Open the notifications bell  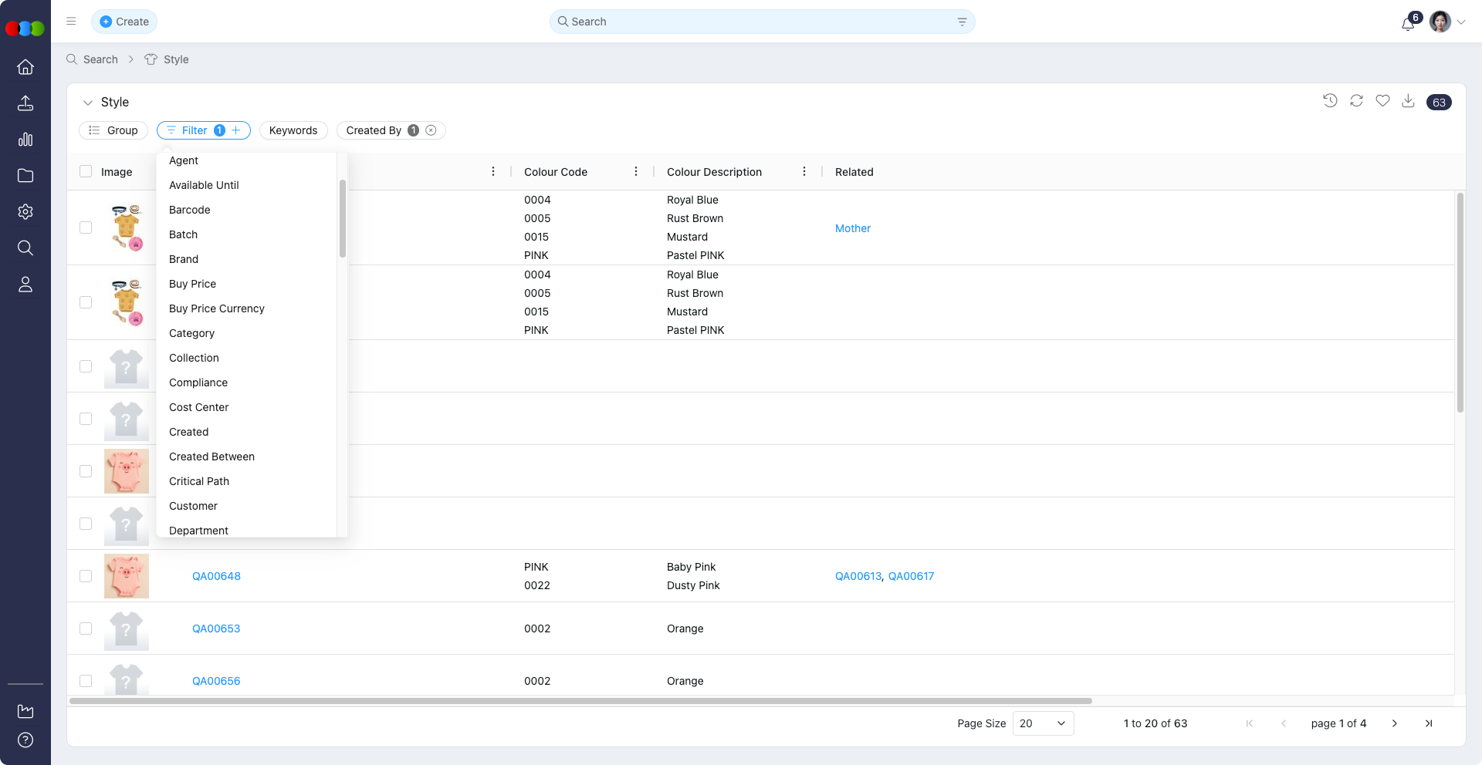[1408, 23]
